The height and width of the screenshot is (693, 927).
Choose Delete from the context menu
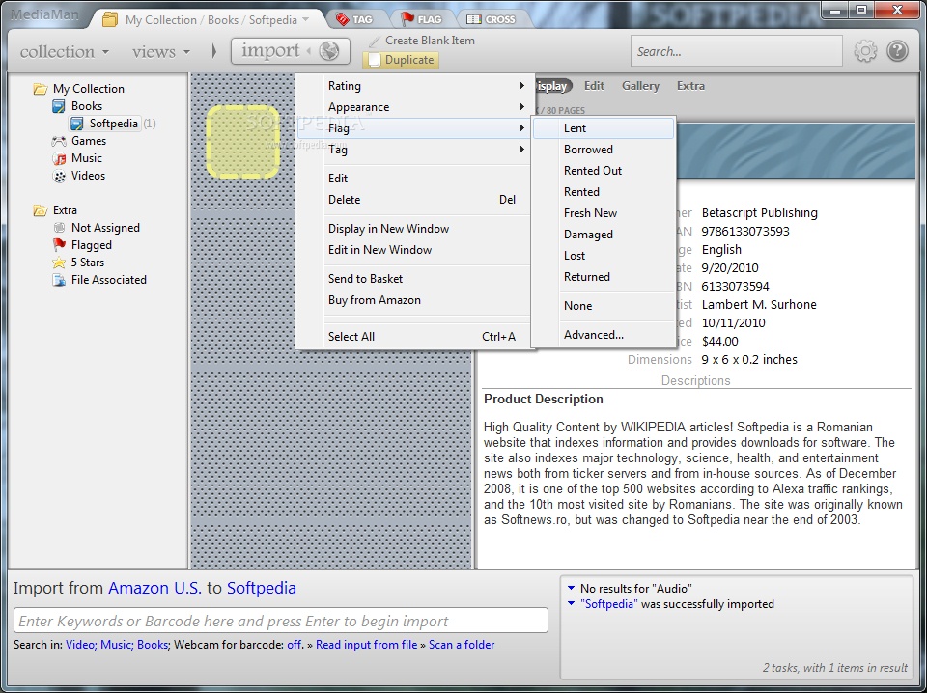tap(415, 200)
